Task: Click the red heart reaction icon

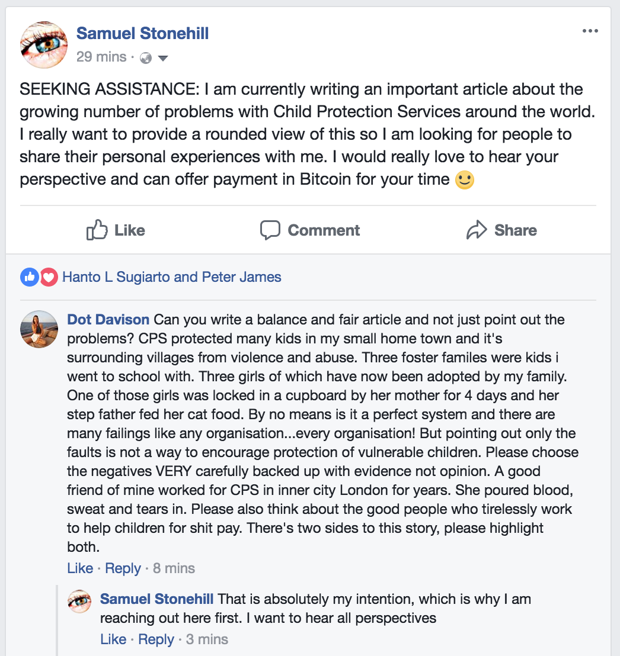Action: pos(48,276)
